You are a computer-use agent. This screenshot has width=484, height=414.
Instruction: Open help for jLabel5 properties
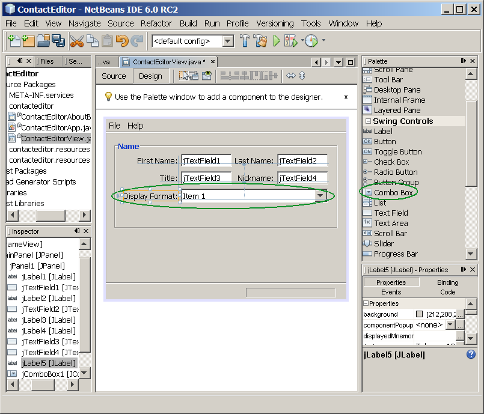(x=471, y=355)
